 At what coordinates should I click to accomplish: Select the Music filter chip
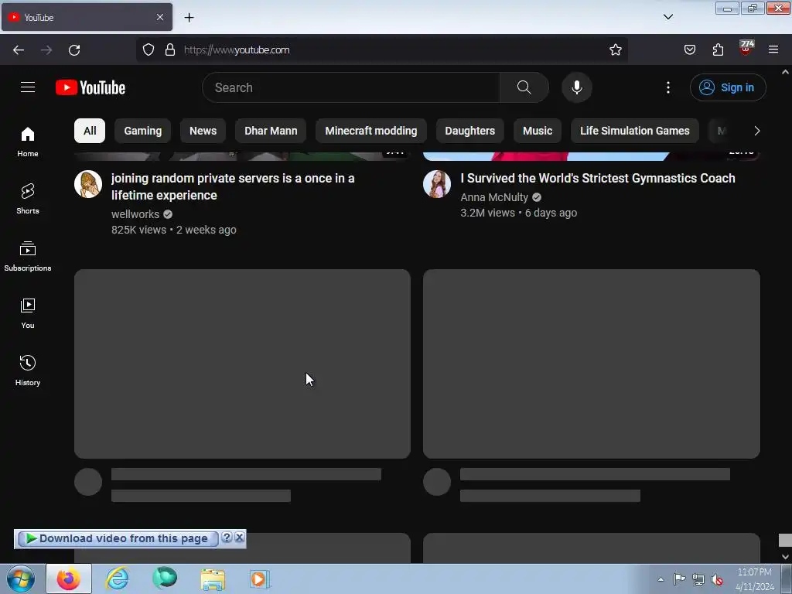pos(538,131)
